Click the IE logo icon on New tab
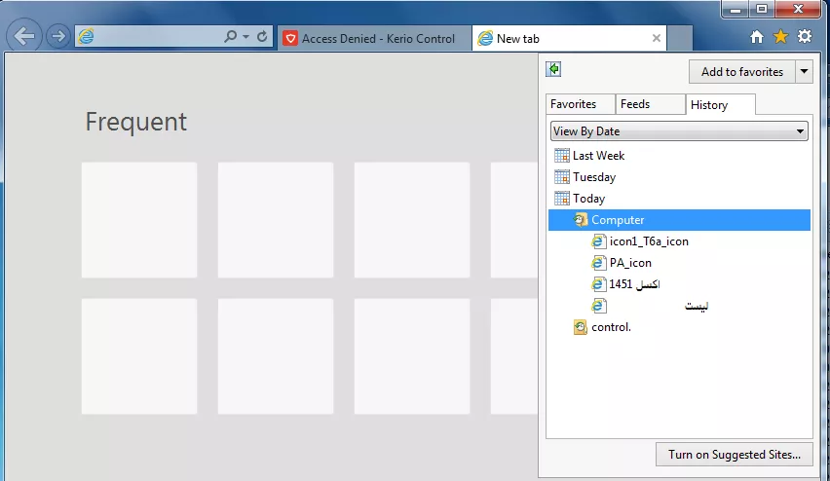The width and height of the screenshot is (830, 481). point(485,38)
